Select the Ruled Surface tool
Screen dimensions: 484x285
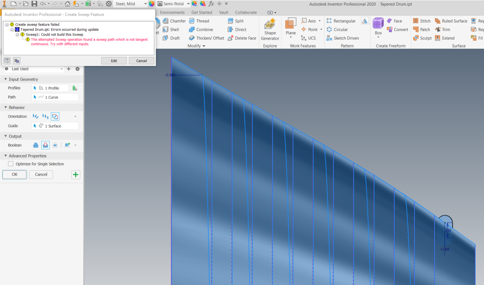point(451,21)
